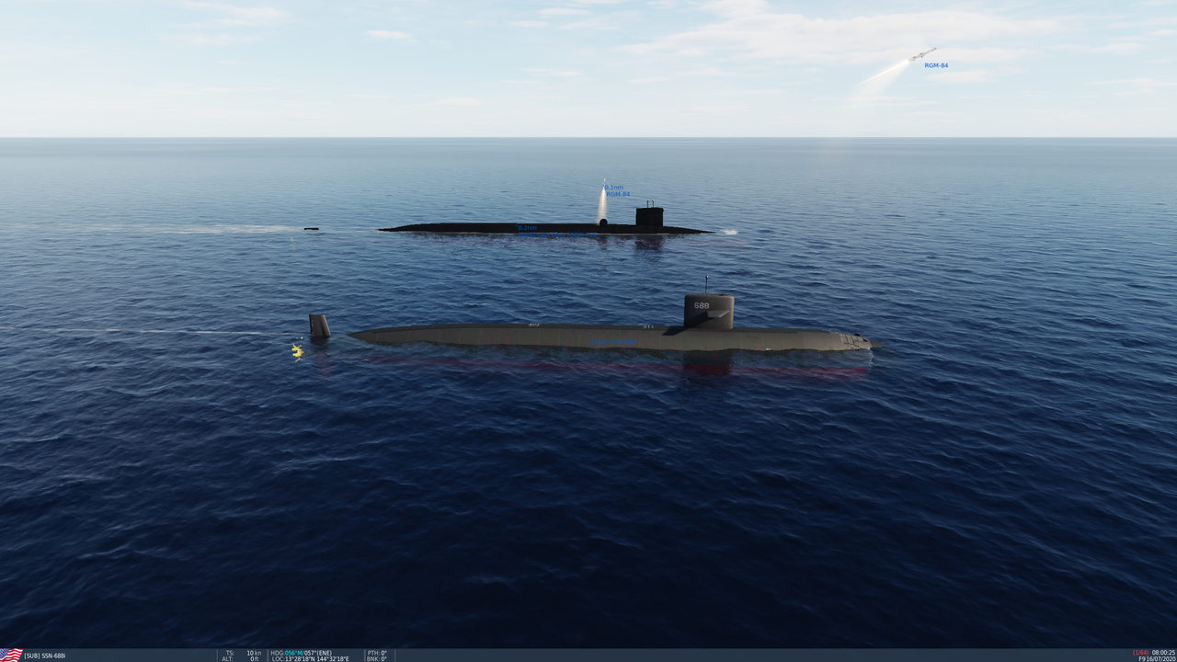Expand the LOC coordinates readout

tap(313, 657)
